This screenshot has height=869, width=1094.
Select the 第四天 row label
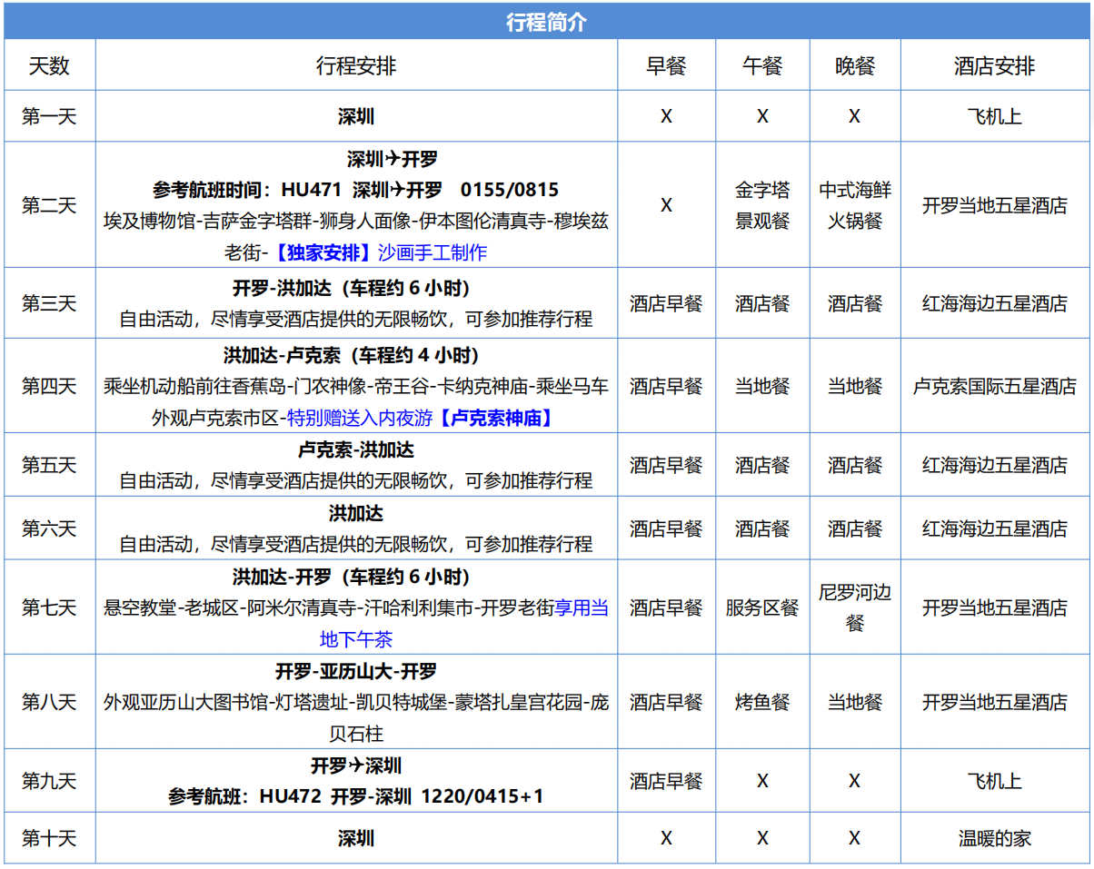coord(49,386)
